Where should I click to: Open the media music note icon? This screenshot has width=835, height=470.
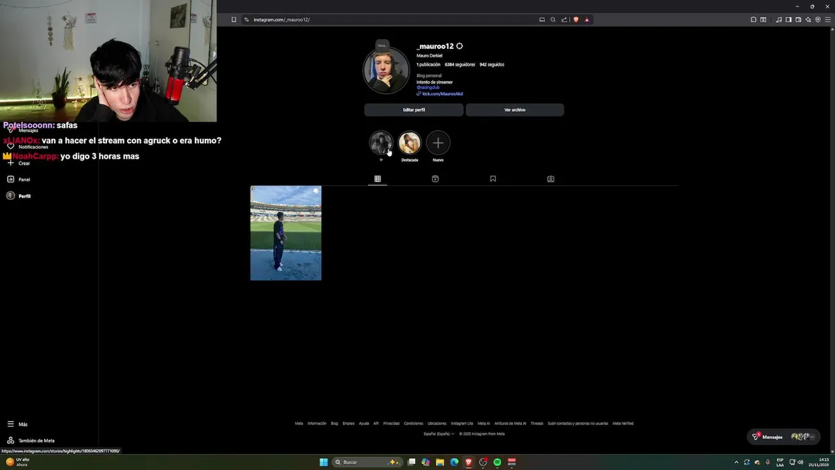click(x=779, y=20)
